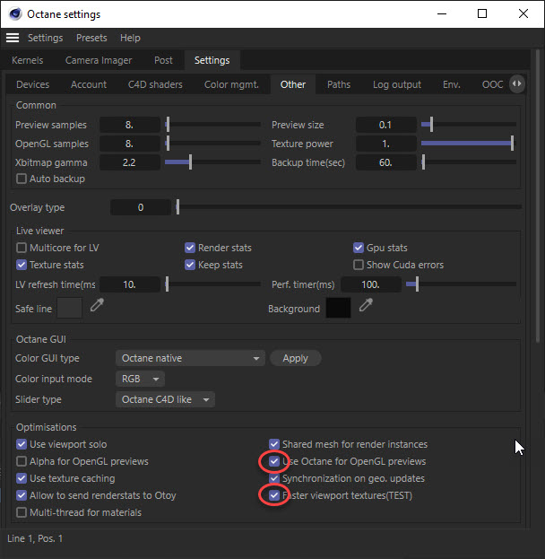Open the Help menu
545x559 pixels.
pos(130,38)
